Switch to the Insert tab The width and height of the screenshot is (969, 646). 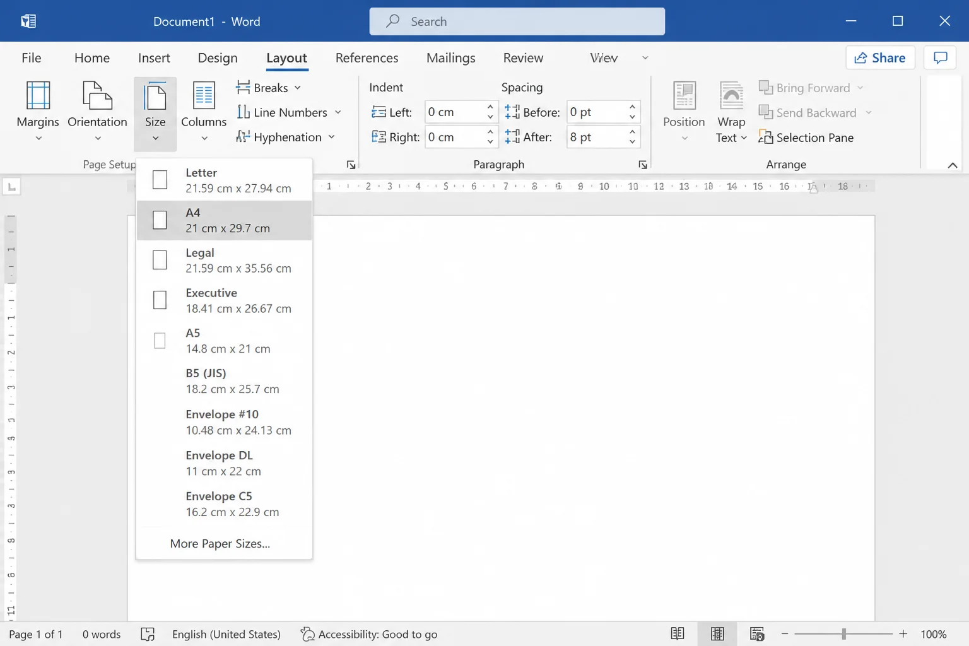tap(154, 57)
